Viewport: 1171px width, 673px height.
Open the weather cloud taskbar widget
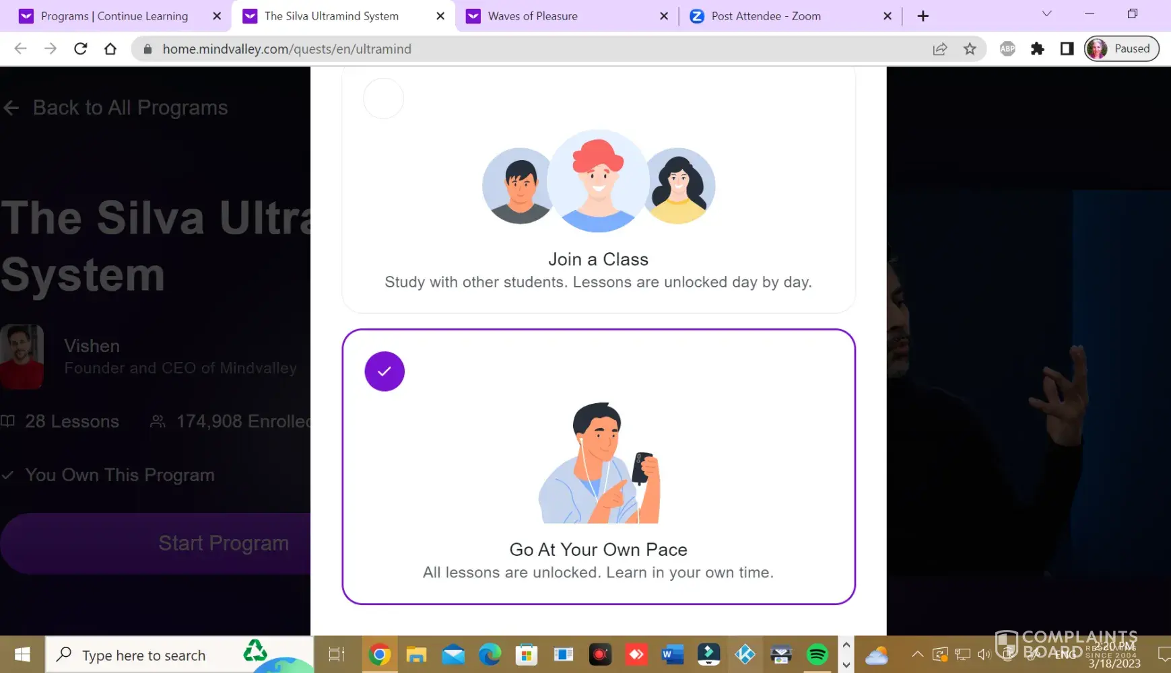(x=877, y=655)
